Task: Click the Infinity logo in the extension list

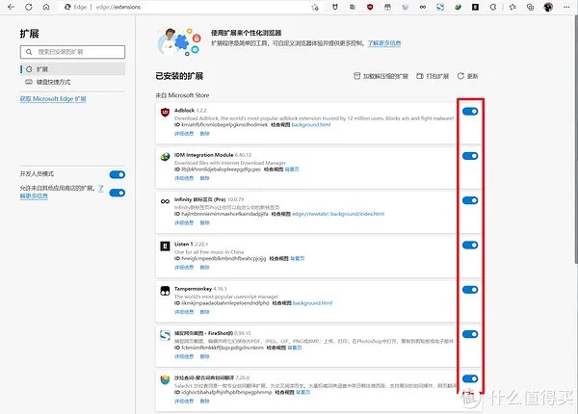Action: pyautogui.click(x=165, y=201)
